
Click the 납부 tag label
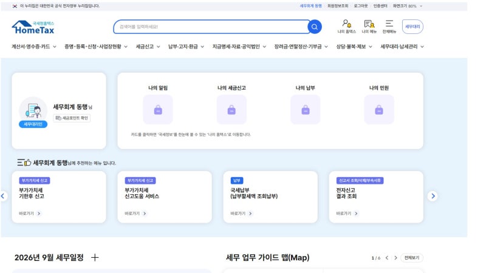coord(237,180)
